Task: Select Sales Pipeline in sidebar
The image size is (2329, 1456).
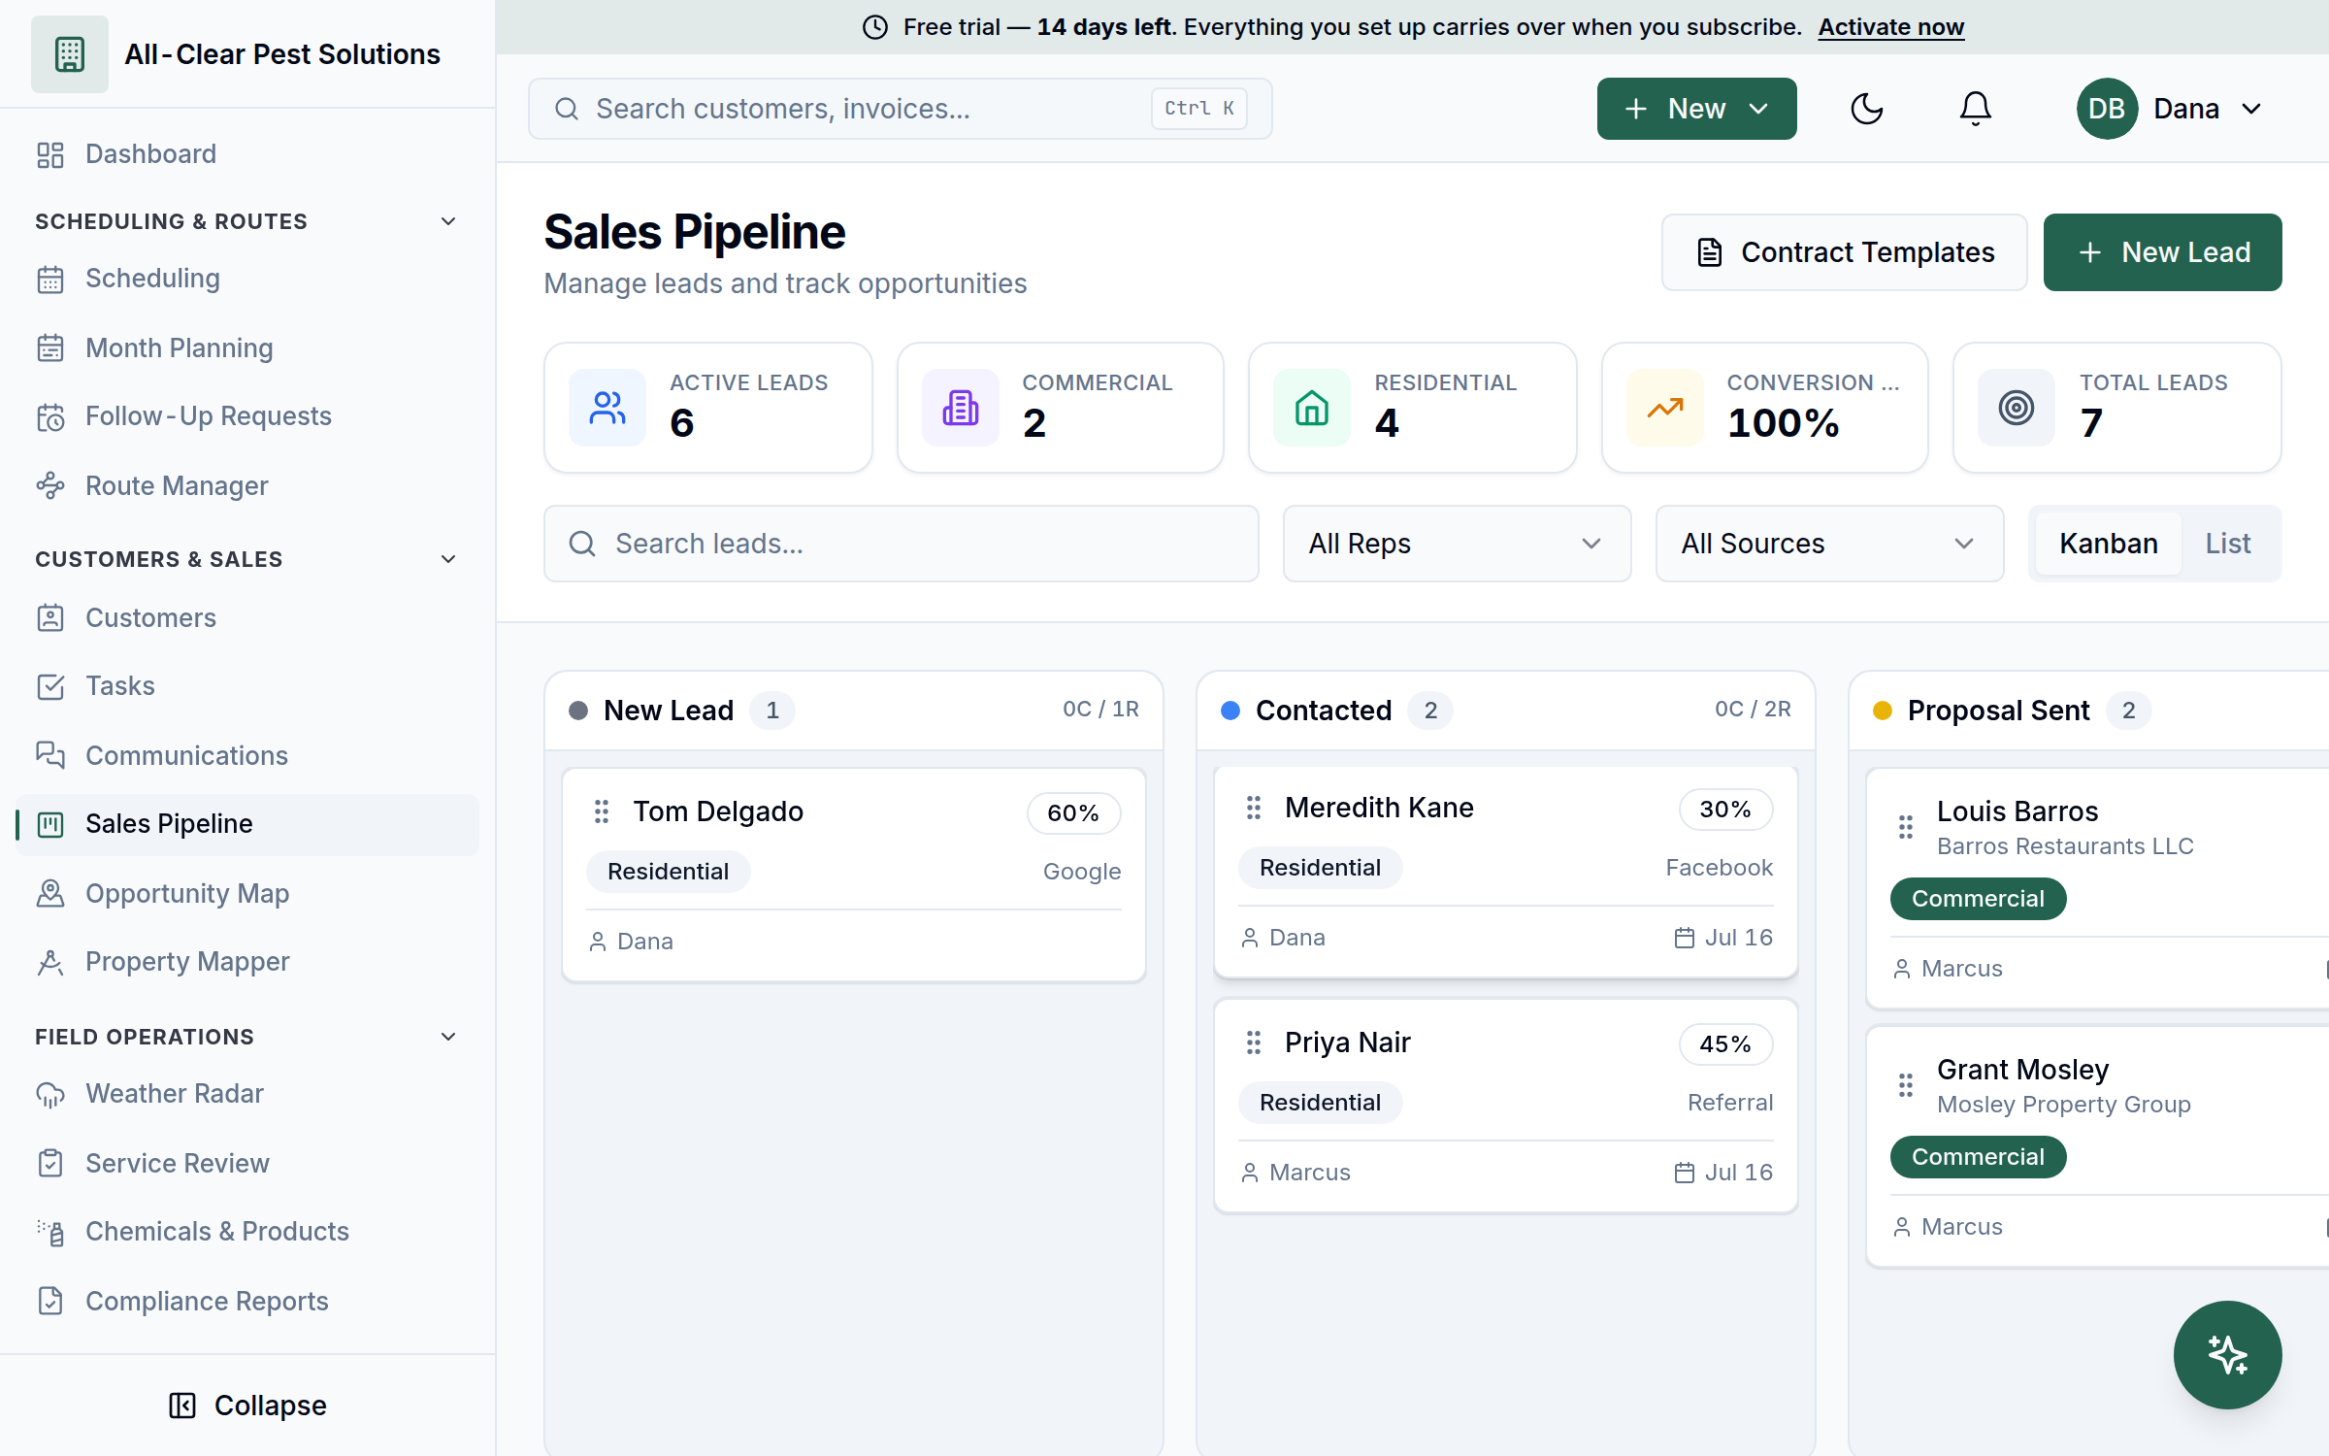Action: click(247, 824)
